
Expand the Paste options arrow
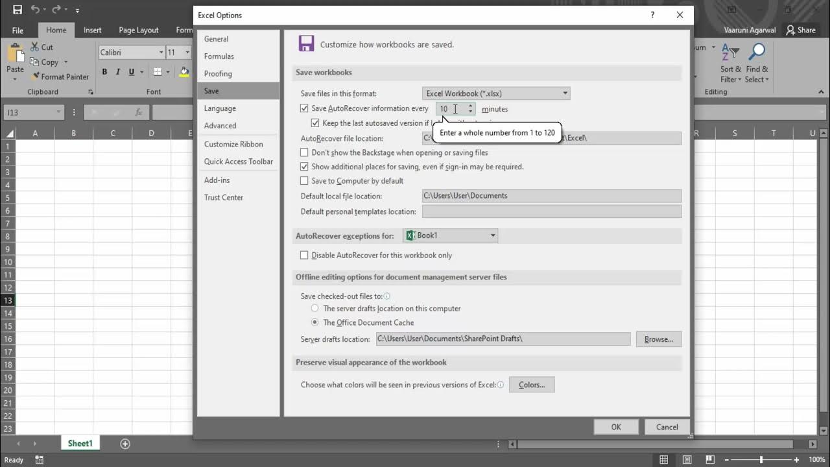15,80
